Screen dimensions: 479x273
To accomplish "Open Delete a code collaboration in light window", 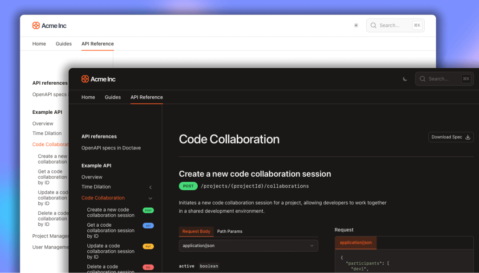I will pyautogui.click(x=53, y=219).
